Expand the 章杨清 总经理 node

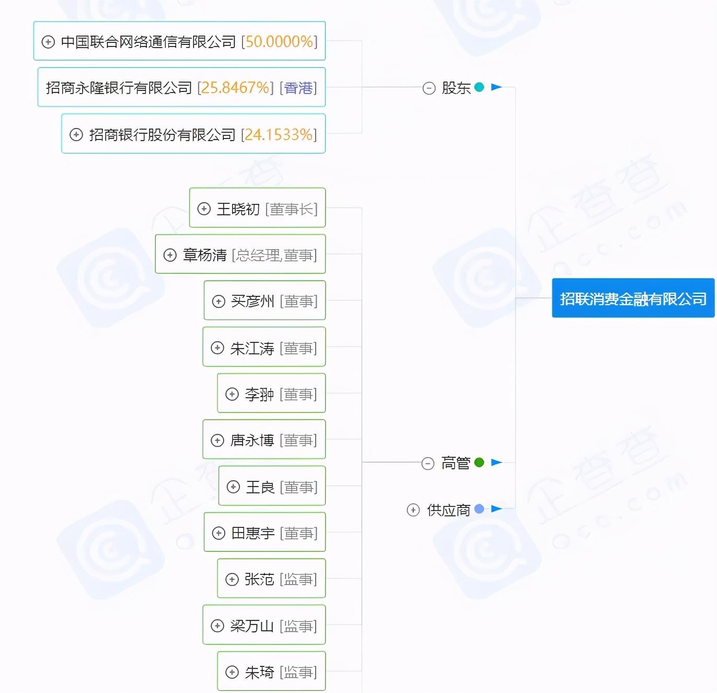click(x=170, y=255)
